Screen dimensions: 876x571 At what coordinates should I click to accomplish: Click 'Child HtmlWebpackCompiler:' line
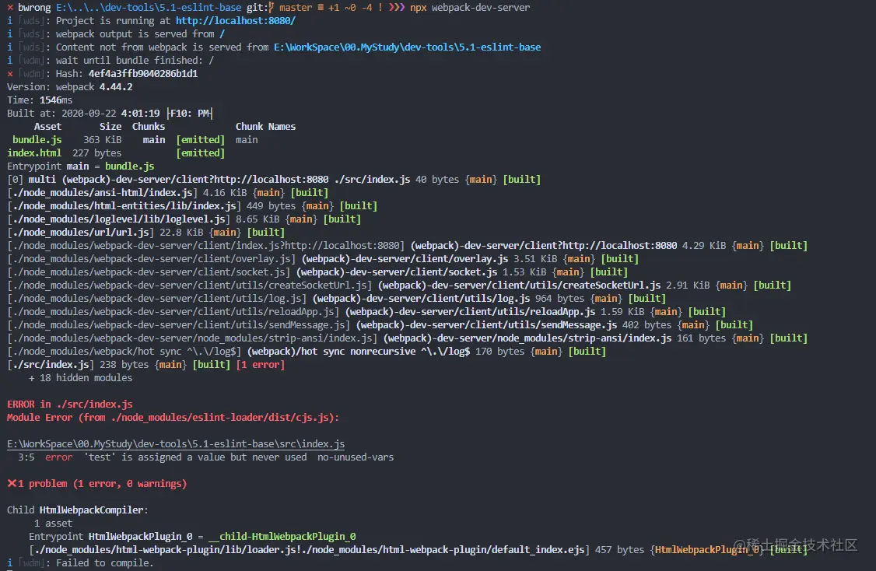point(78,510)
